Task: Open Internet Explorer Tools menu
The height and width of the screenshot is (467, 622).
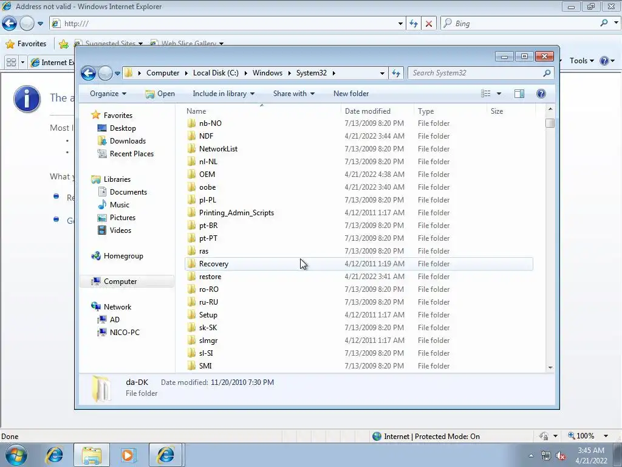Action: pyautogui.click(x=581, y=61)
